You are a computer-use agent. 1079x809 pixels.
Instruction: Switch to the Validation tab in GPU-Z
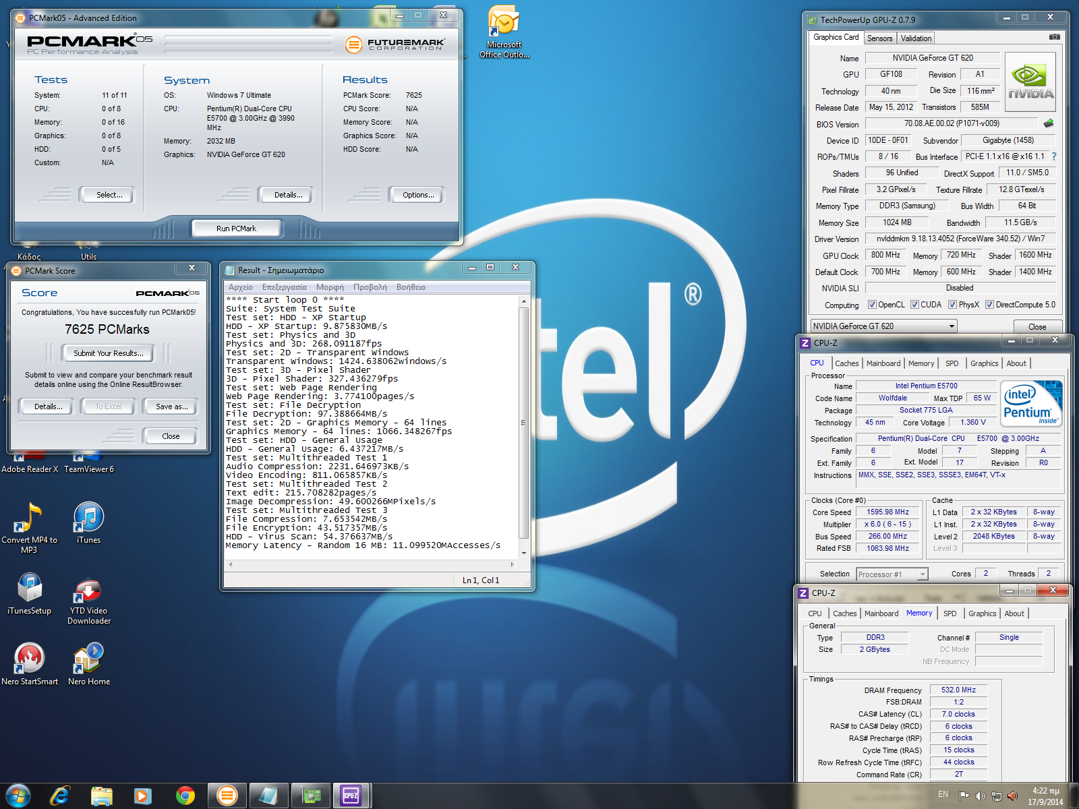click(916, 38)
